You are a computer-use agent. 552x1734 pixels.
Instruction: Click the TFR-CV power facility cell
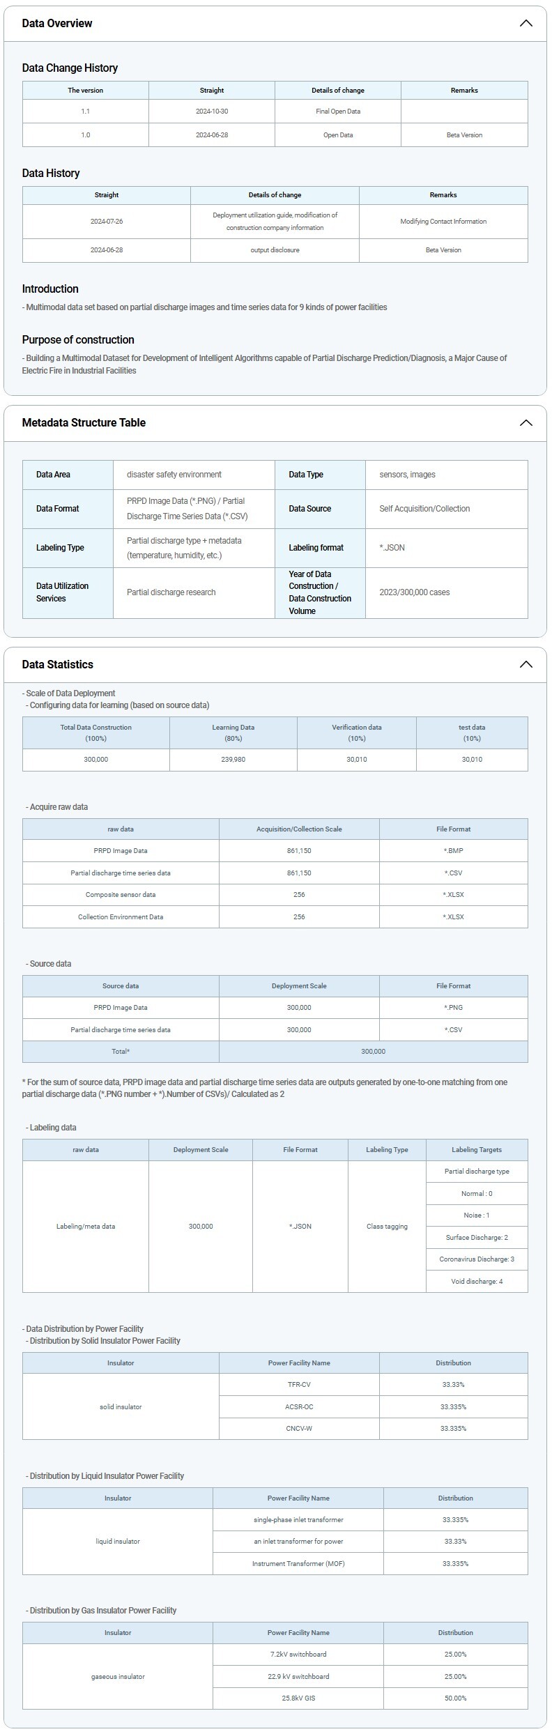(299, 1385)
